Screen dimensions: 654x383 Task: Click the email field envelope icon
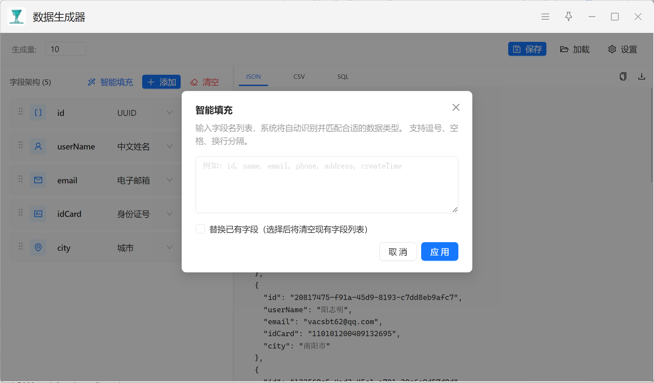[38, 180]
